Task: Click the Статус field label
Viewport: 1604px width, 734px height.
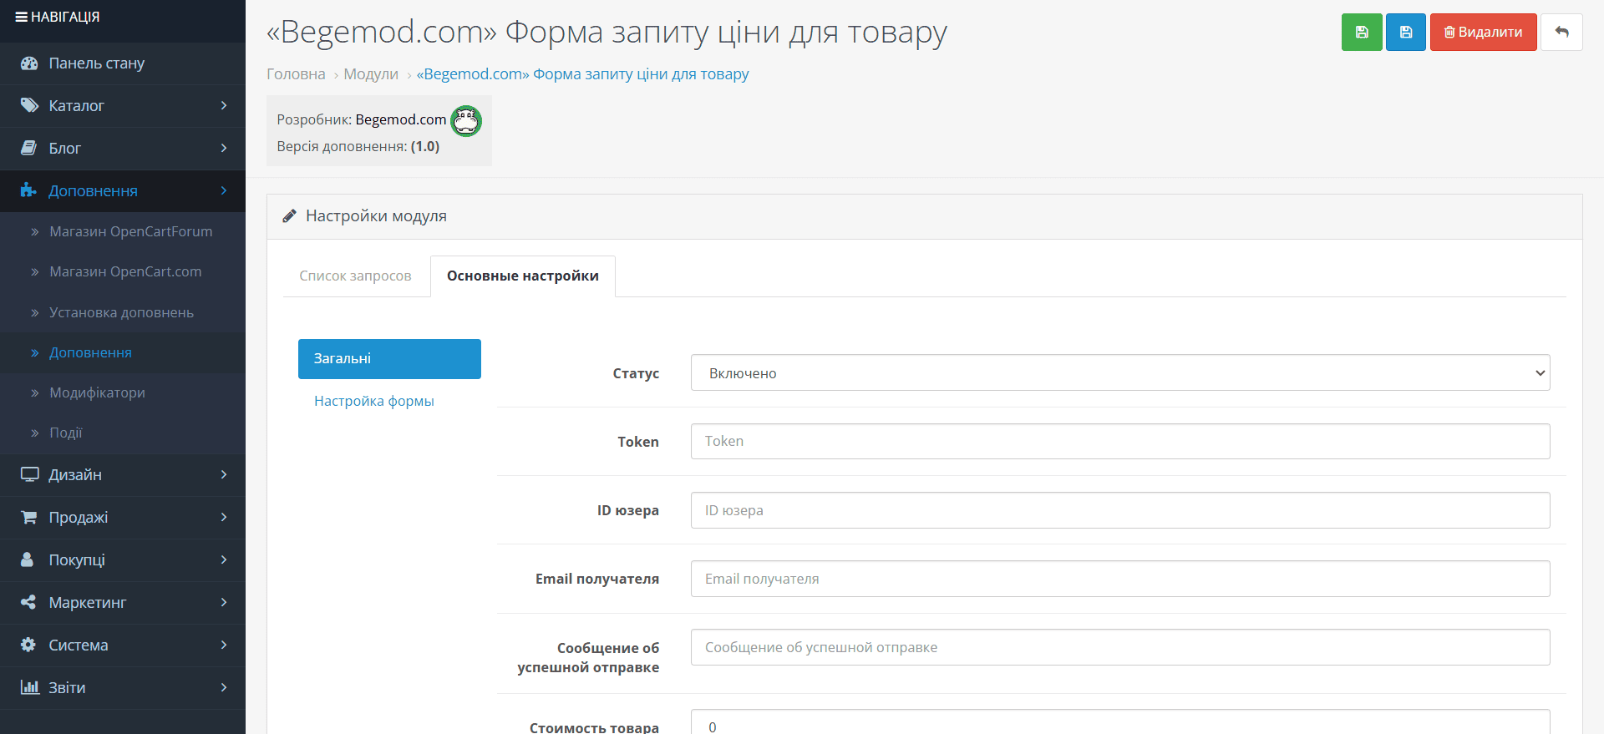Action: point(636,374)
